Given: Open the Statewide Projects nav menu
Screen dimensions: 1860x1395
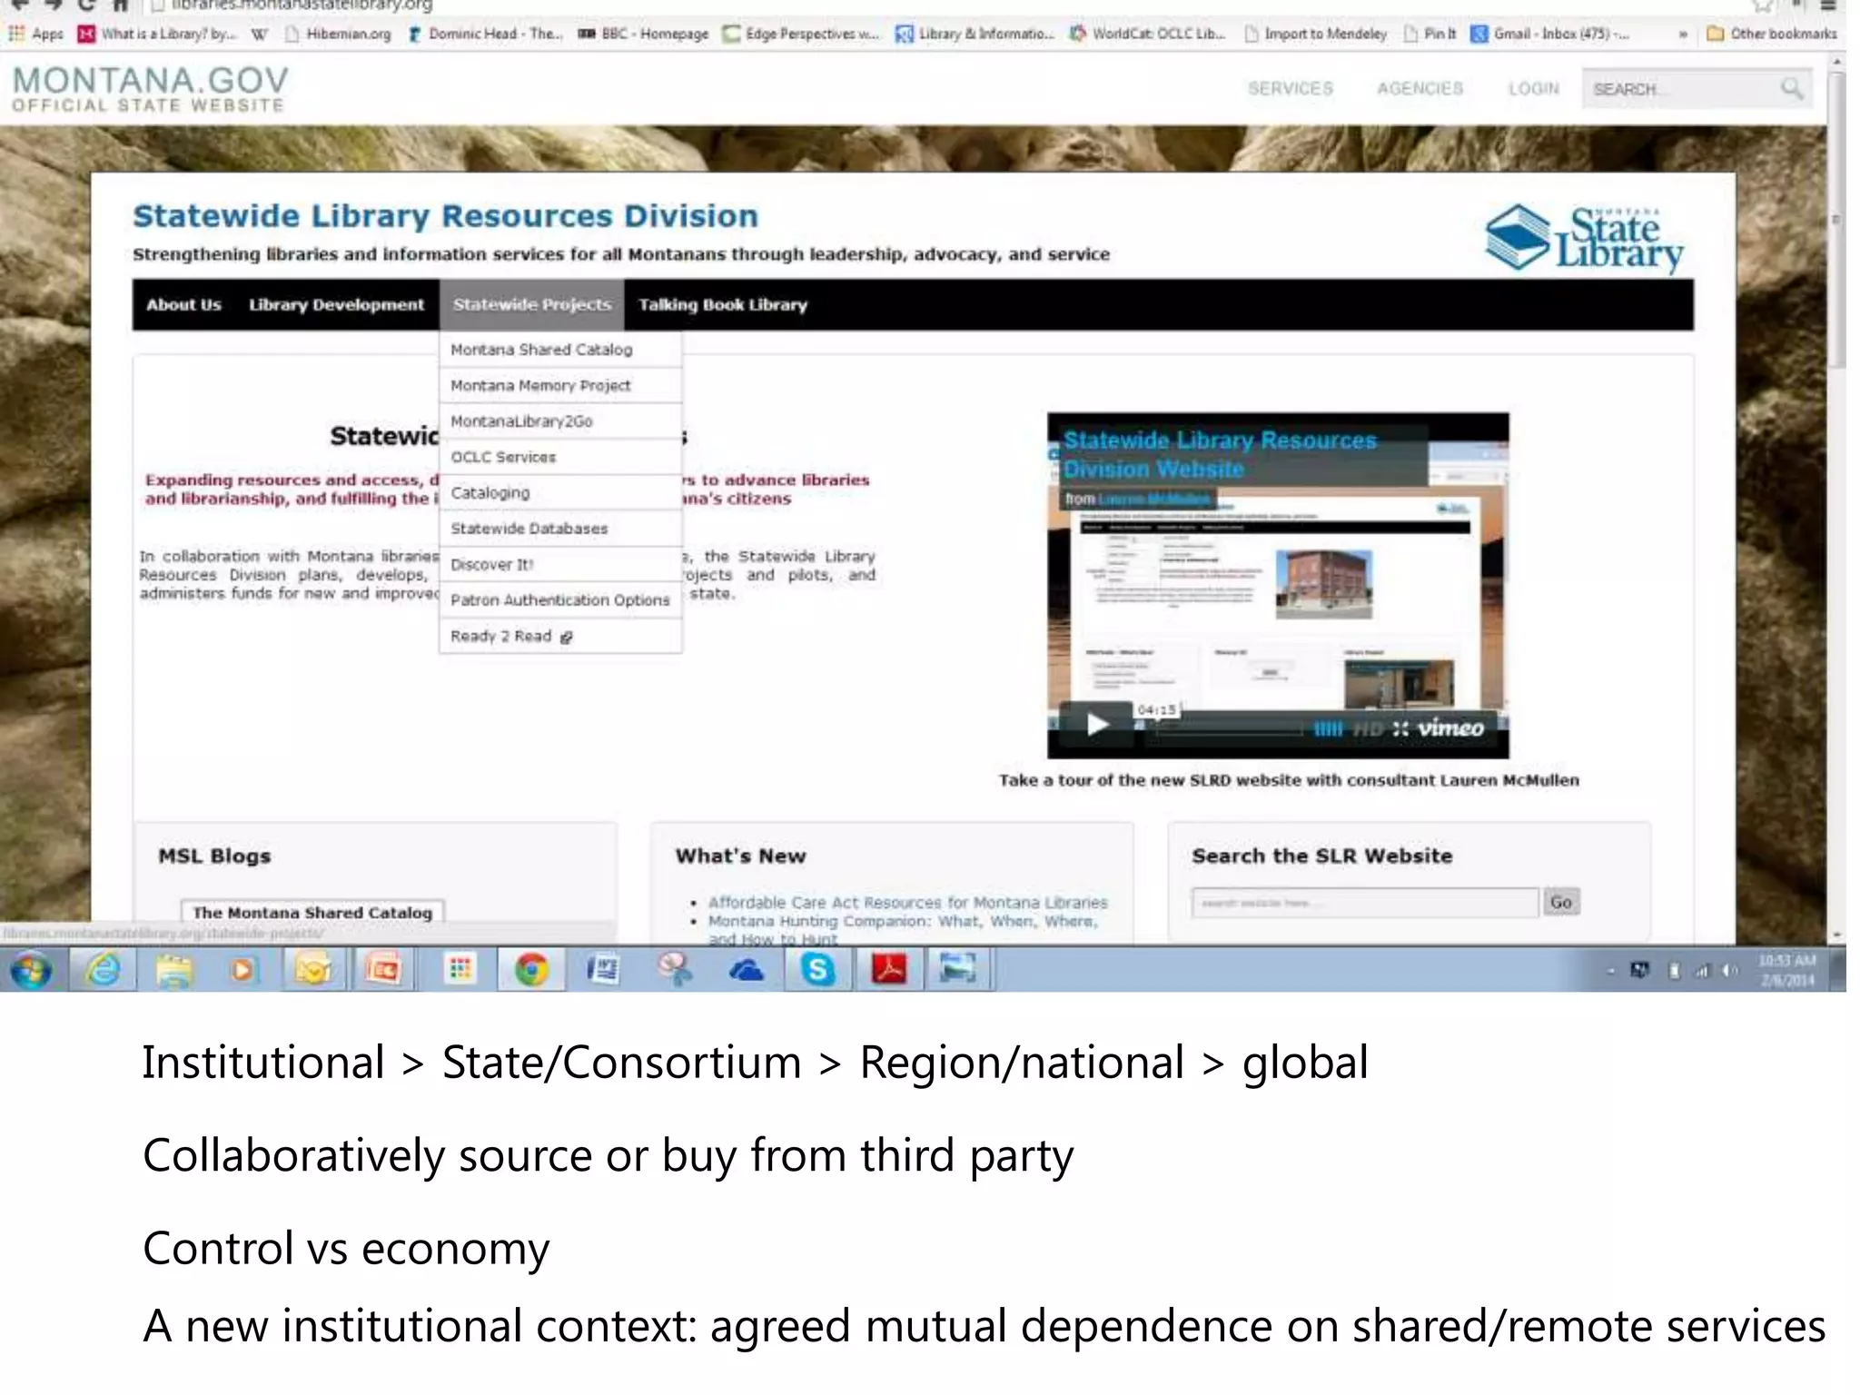Looking at the screenshot, I should point(532,305).
